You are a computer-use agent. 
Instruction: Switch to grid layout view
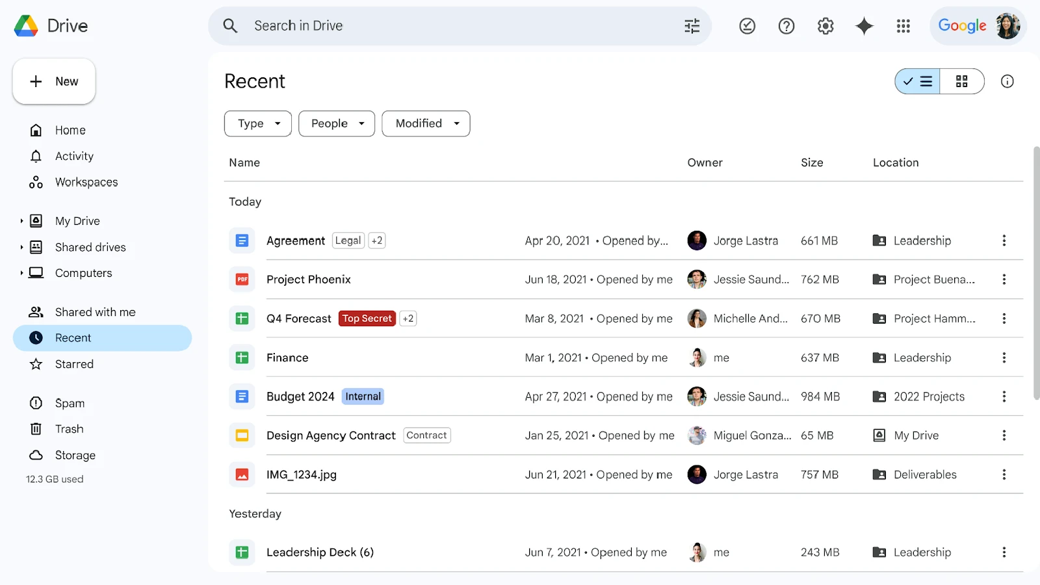(x=961, y=81)
